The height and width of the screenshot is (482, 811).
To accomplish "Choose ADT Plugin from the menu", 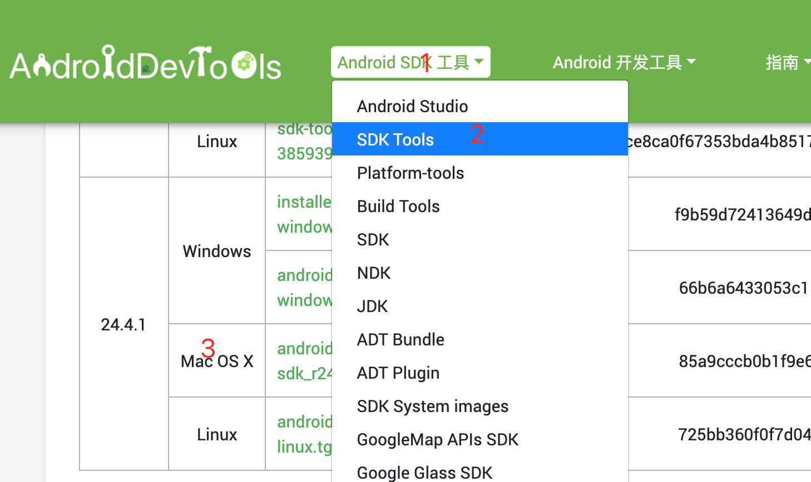I will pos(480,373).
